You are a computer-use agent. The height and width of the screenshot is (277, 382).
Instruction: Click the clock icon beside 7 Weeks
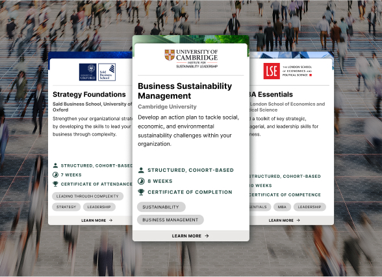[x=55, y=175]
